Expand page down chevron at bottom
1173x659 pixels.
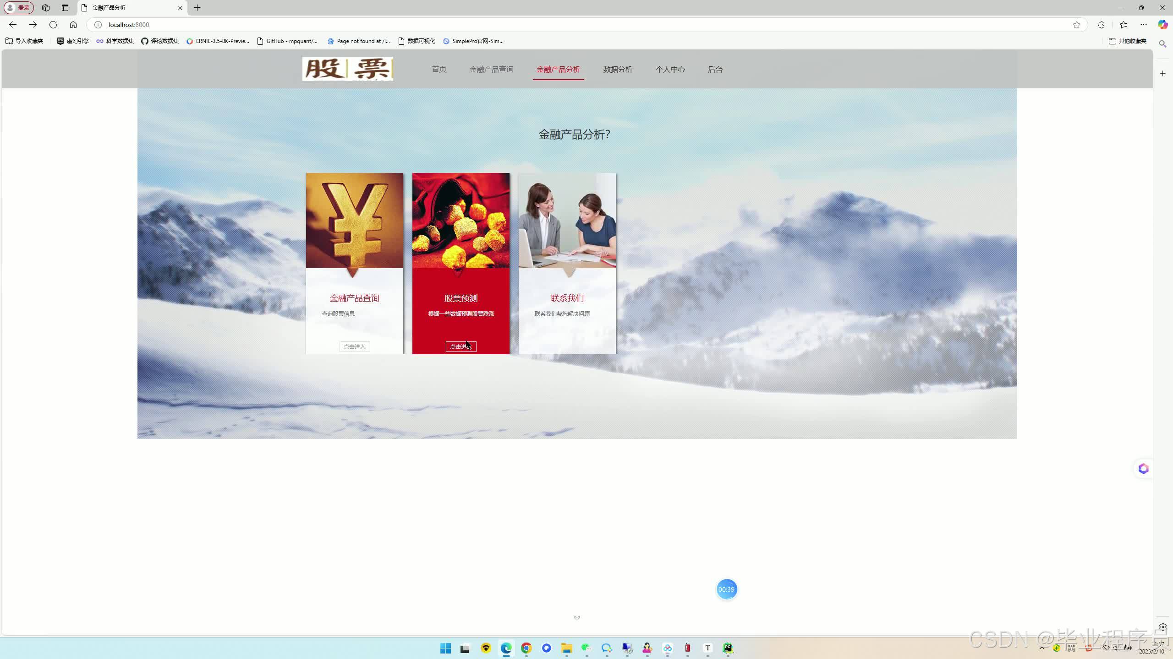577,618
